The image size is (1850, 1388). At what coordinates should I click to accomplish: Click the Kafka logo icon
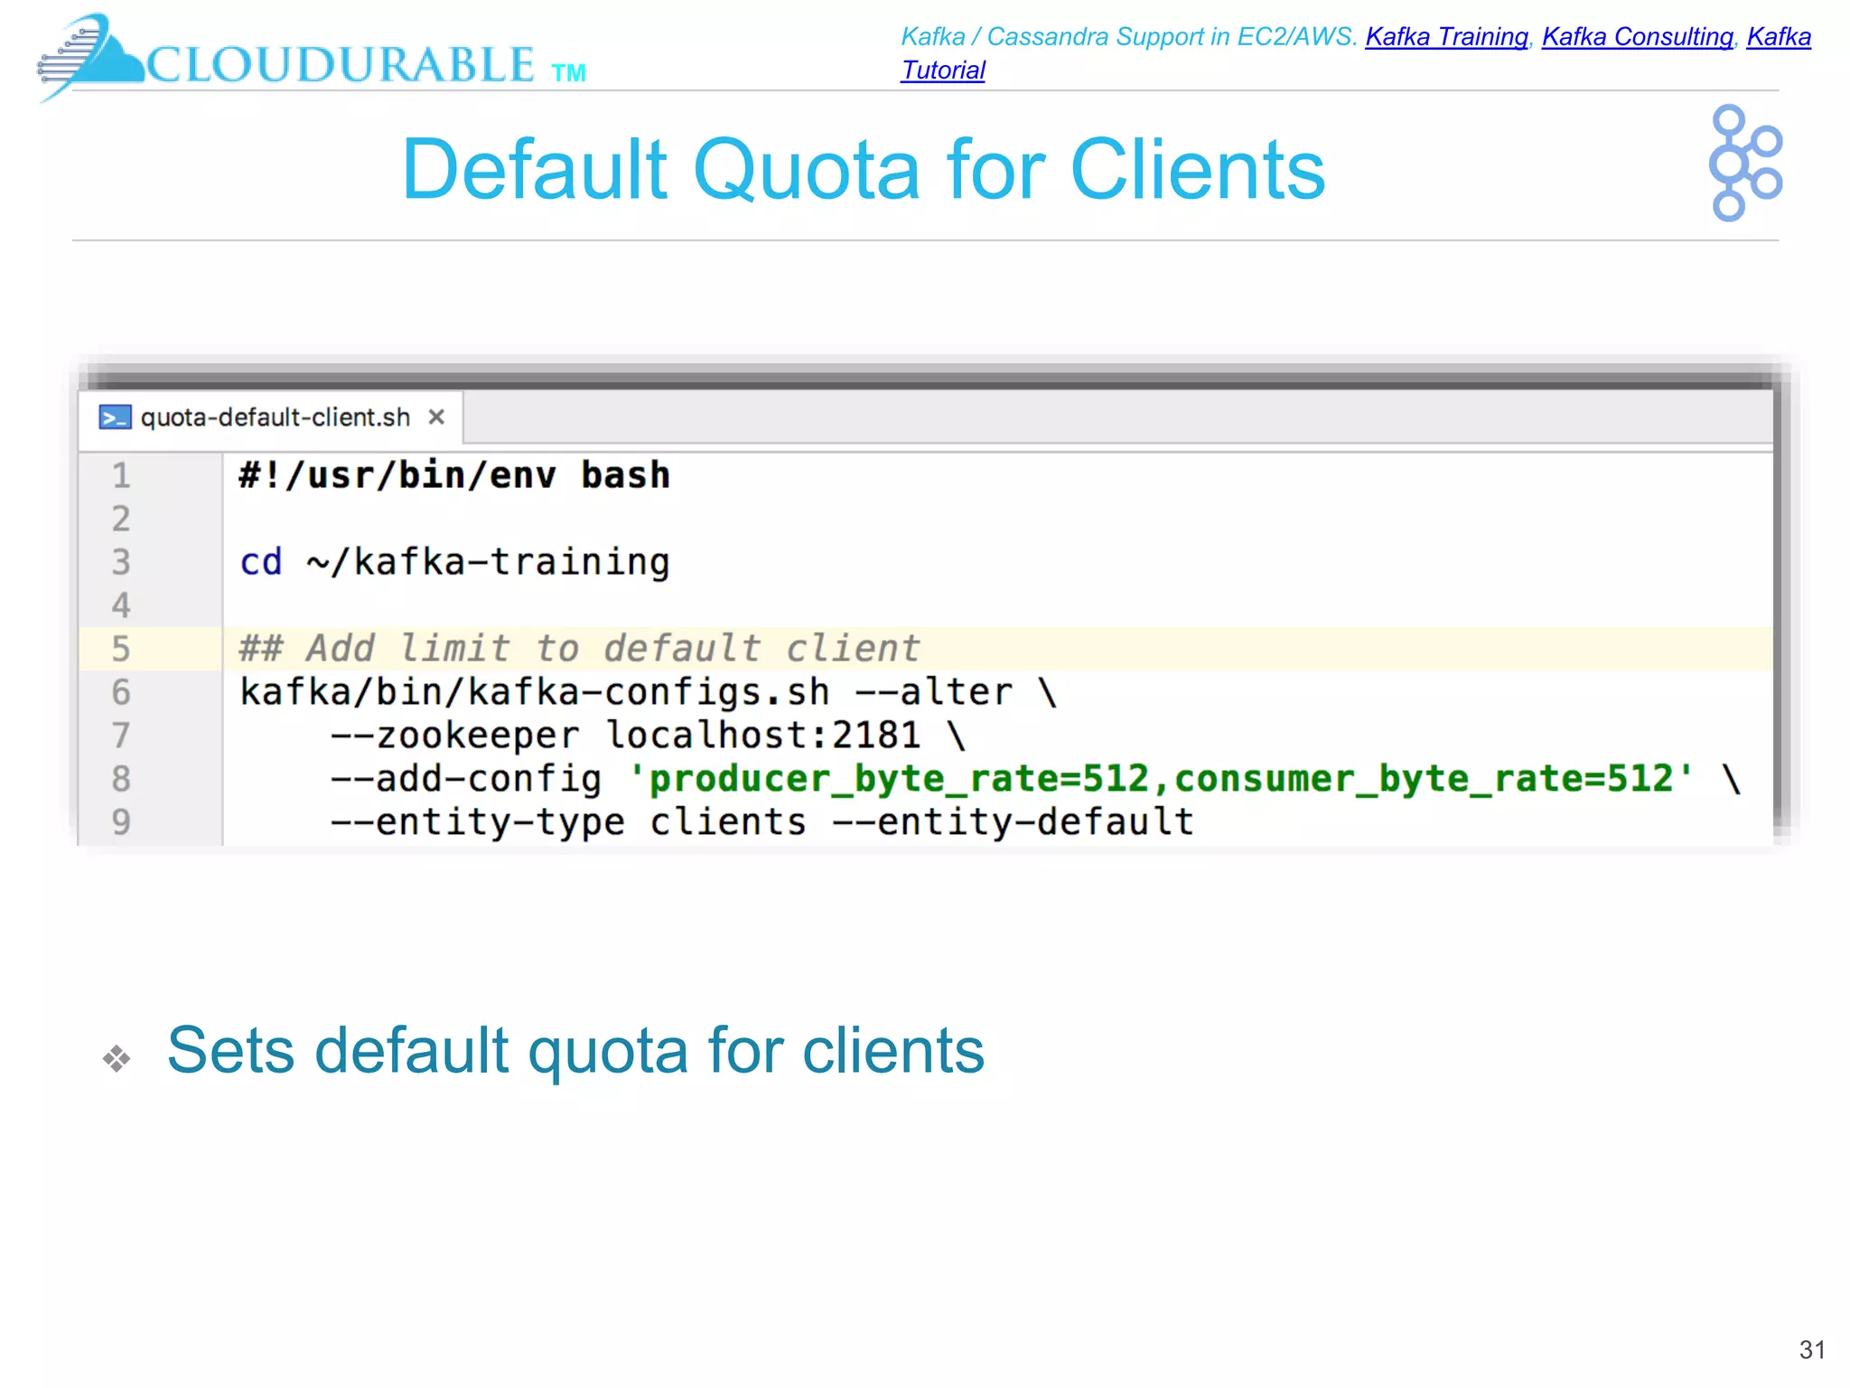(x=1744, y=164)
